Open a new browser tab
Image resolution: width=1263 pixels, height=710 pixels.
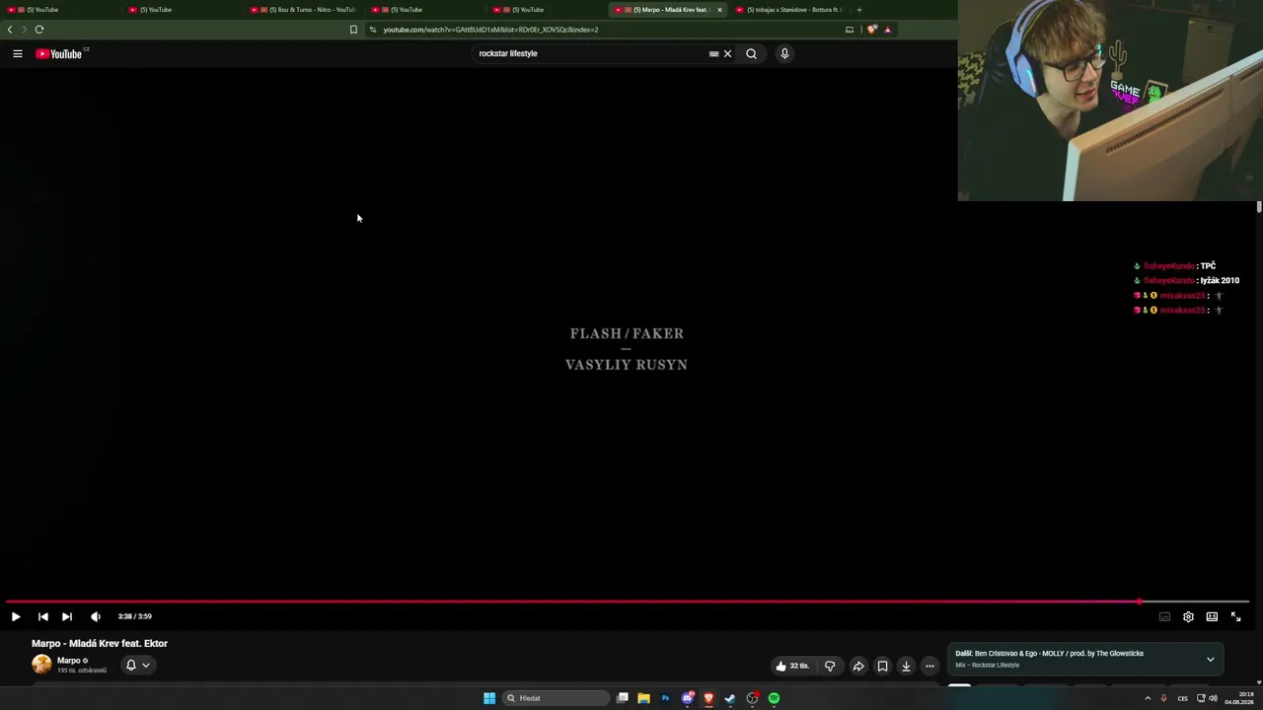(x=859, y=10)
